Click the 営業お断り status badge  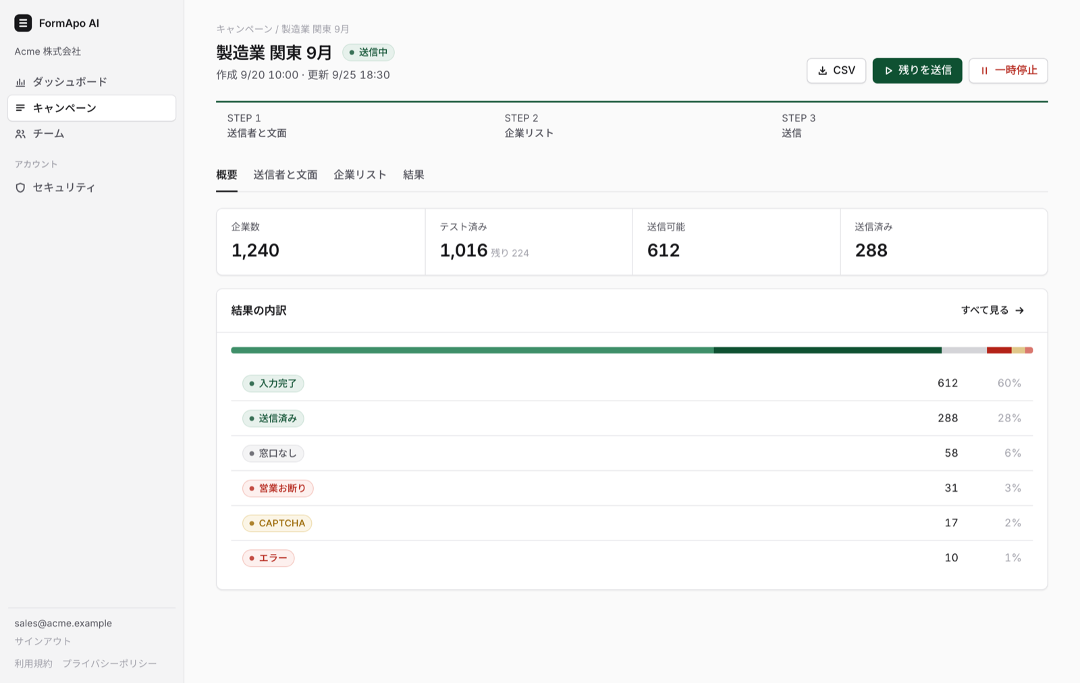pos(277,488)
